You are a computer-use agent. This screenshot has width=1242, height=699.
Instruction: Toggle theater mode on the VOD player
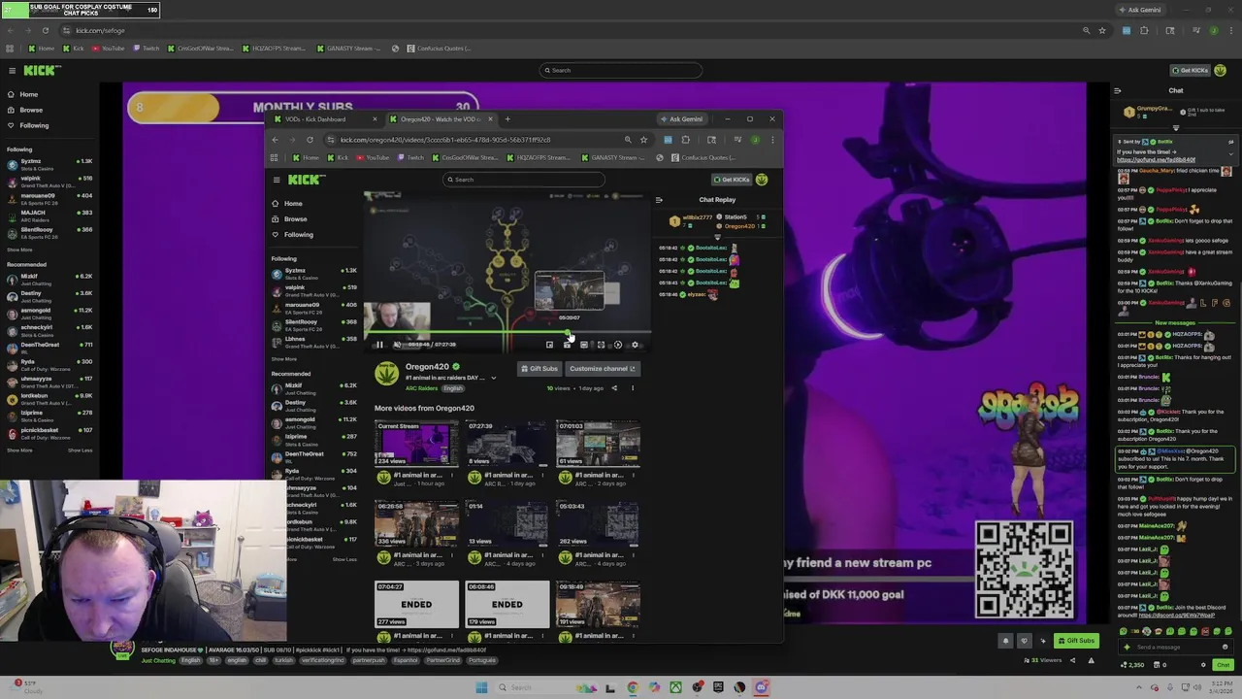point(583,345)
